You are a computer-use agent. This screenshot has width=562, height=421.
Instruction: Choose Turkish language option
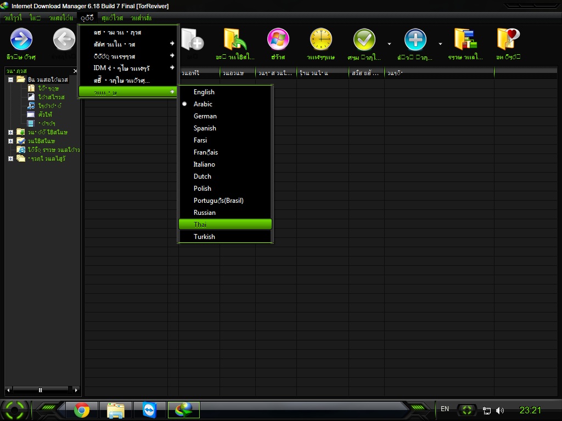(225, 237)
